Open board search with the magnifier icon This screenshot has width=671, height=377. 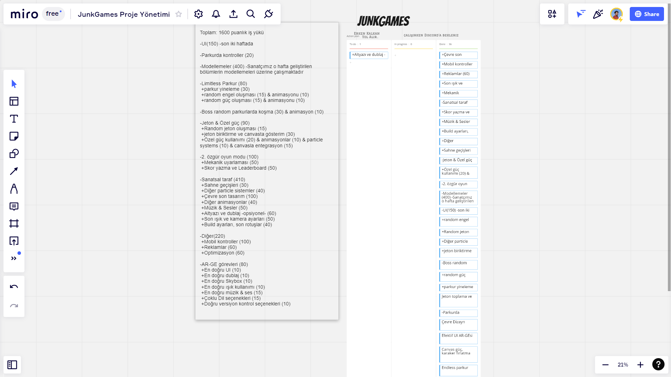coord(251,14)
